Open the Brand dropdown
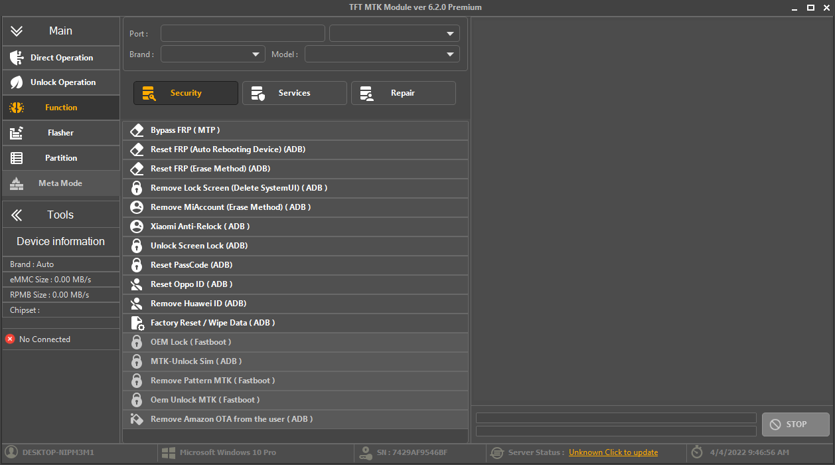Screen dimensions: 835x465 coord(212,54)
